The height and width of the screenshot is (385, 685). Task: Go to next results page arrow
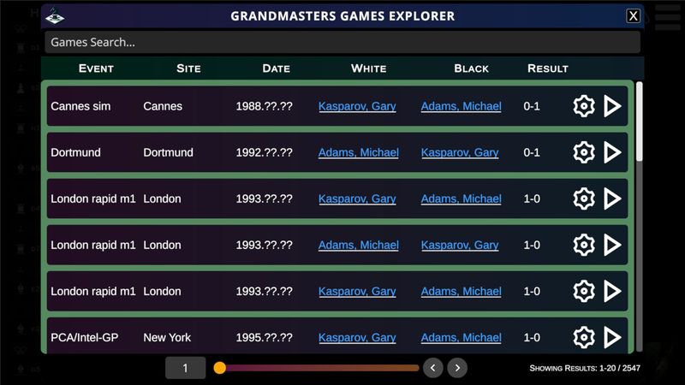[x=457, y=368]
